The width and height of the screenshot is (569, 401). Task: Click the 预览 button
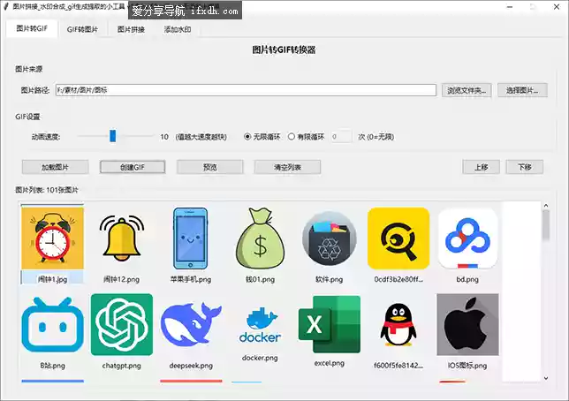tap(209, 167)
